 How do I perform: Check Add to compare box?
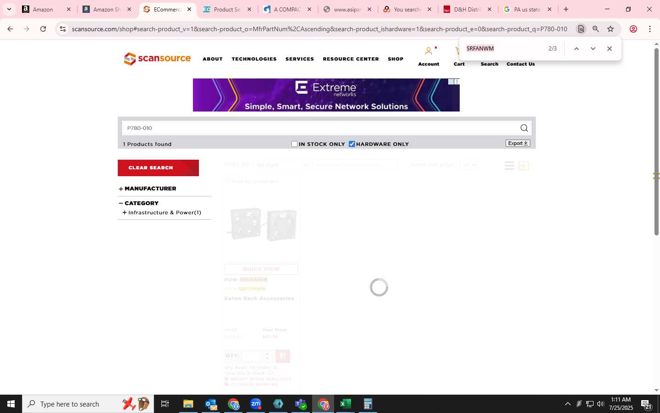click(228, 181)
